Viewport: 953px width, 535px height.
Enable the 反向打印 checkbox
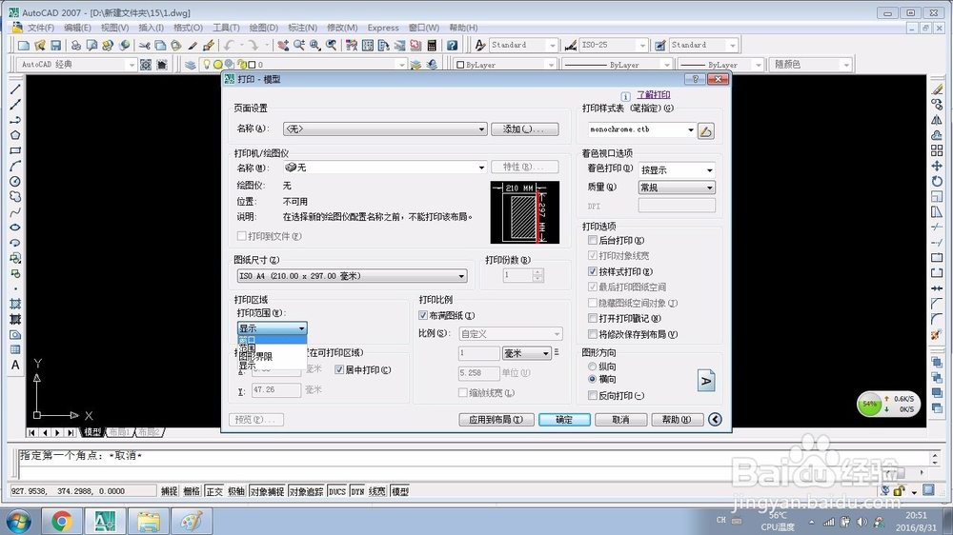593,395
